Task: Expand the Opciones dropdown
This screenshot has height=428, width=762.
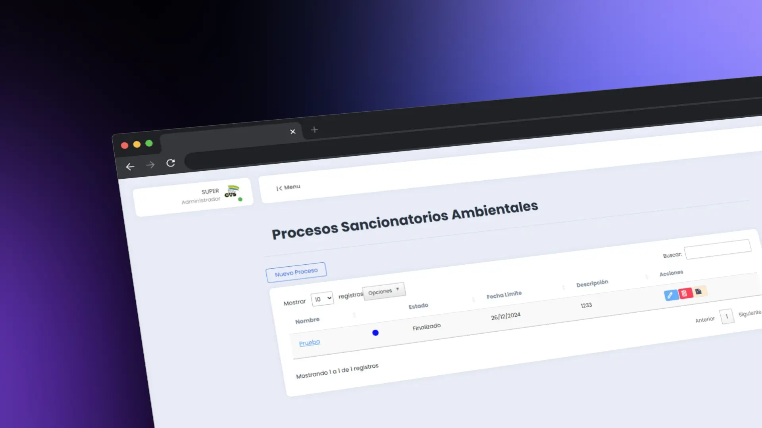Action: pos(384,291)
